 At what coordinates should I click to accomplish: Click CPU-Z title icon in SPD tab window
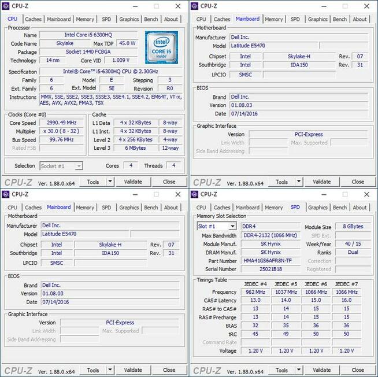coord(194,194)
